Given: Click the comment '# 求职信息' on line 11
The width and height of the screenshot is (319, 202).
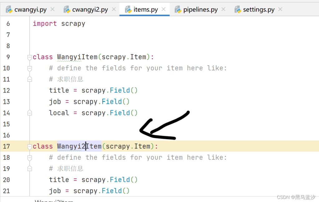Looking at the screenshot, I should (66, 79).
